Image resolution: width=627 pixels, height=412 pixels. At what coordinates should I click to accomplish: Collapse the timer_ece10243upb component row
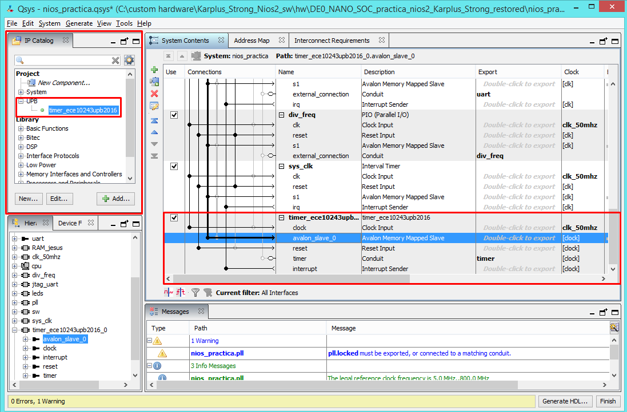[x=281, y=217]
